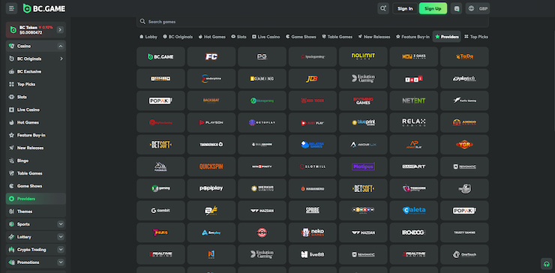Screen dimensions: 555x273
Task: Open the JDB provider tile
Action: 313,79
